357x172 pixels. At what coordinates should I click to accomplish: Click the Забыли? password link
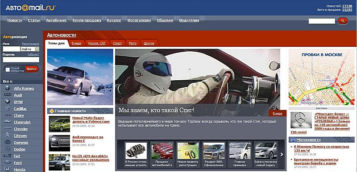click(33, 54)
